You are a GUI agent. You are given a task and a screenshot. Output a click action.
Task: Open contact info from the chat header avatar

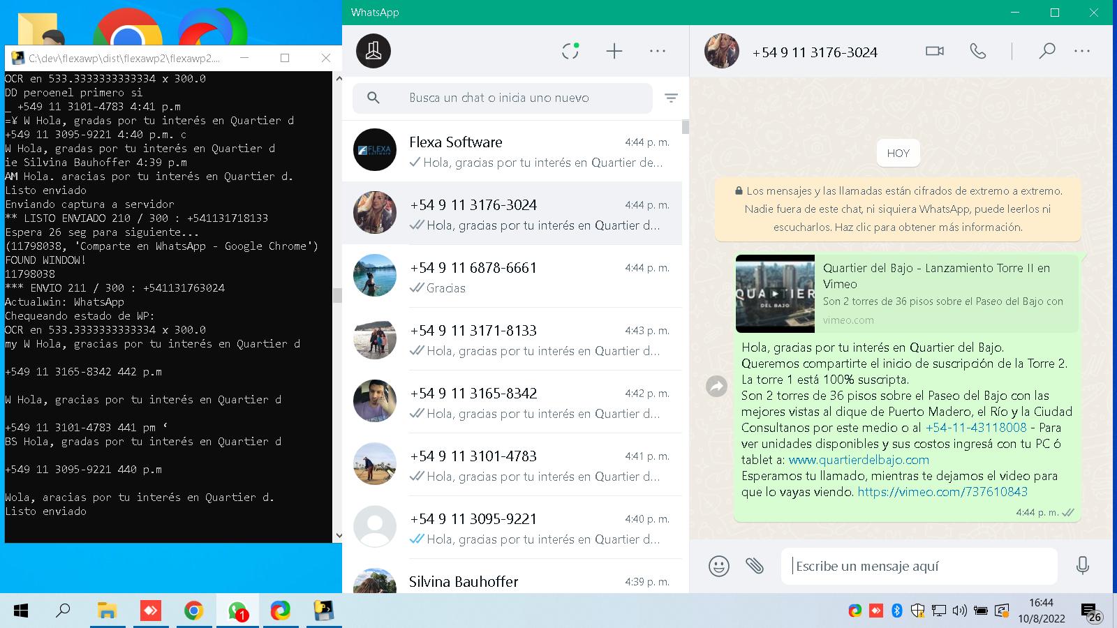click(x=722, y=51)
